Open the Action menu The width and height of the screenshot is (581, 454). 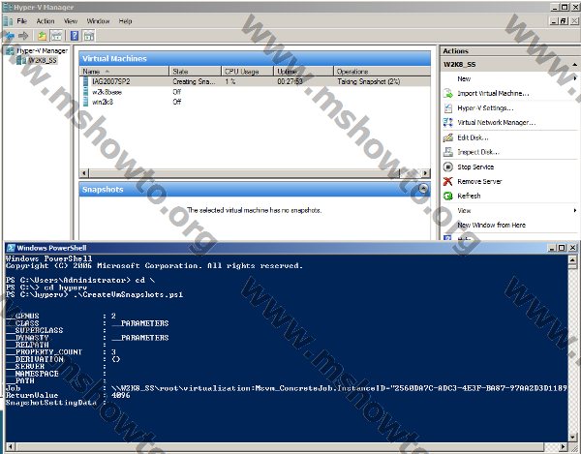46,21
